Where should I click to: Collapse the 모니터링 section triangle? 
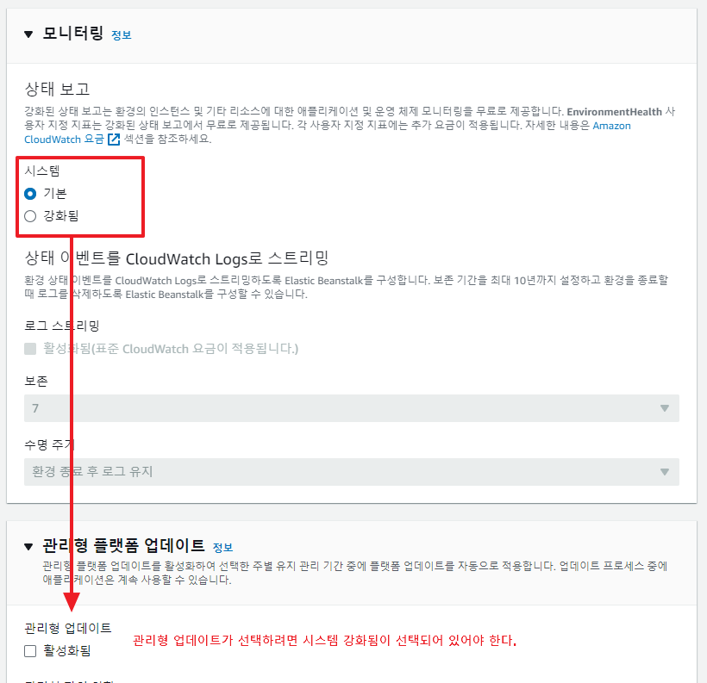(28, 34)
